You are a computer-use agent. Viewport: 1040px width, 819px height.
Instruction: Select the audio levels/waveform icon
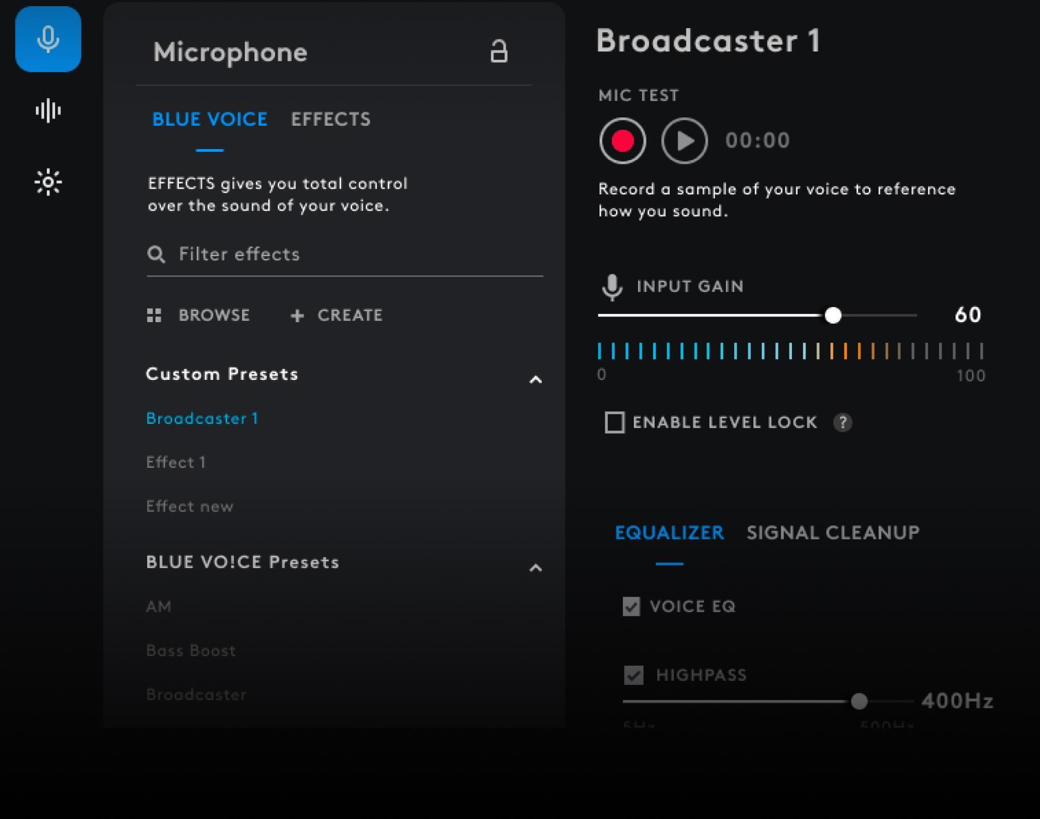(48, 110)
